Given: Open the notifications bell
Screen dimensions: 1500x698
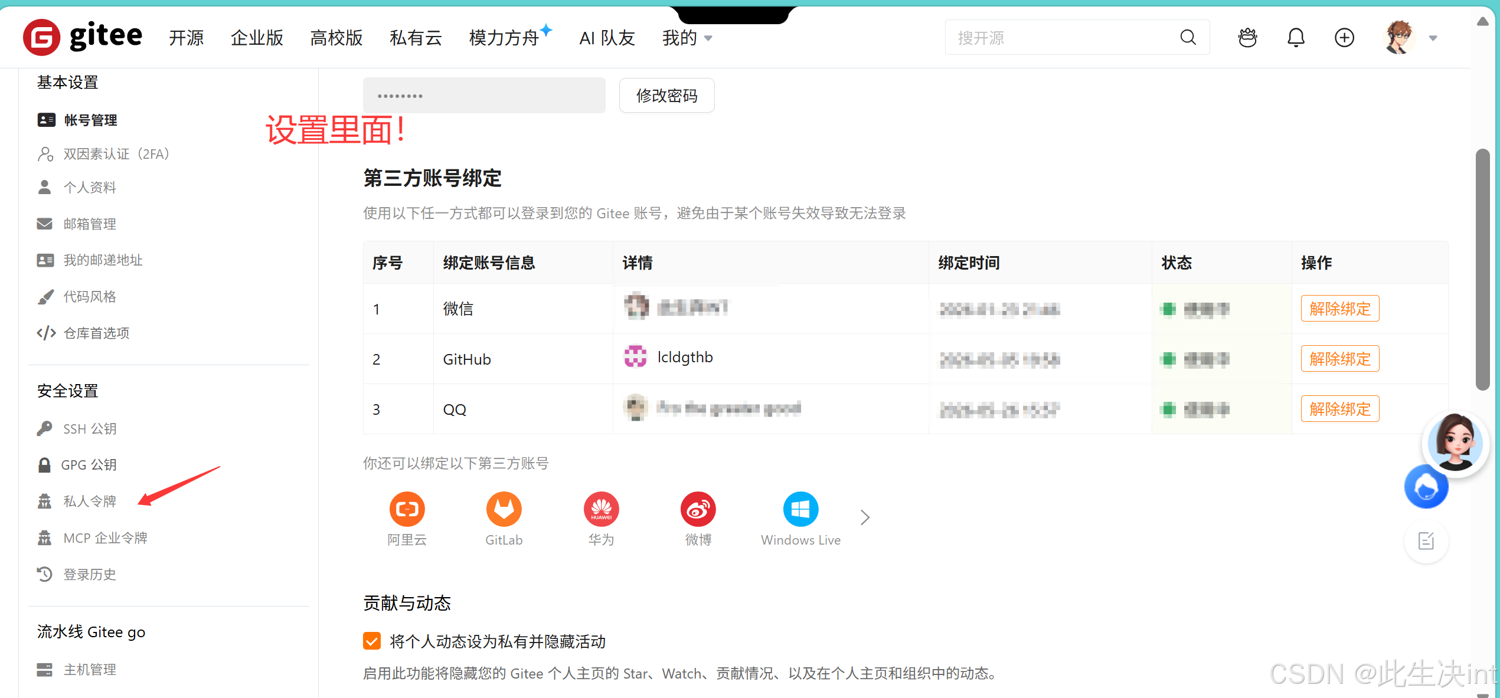Looking at the screenshot, I should (x=1296, y=38).
